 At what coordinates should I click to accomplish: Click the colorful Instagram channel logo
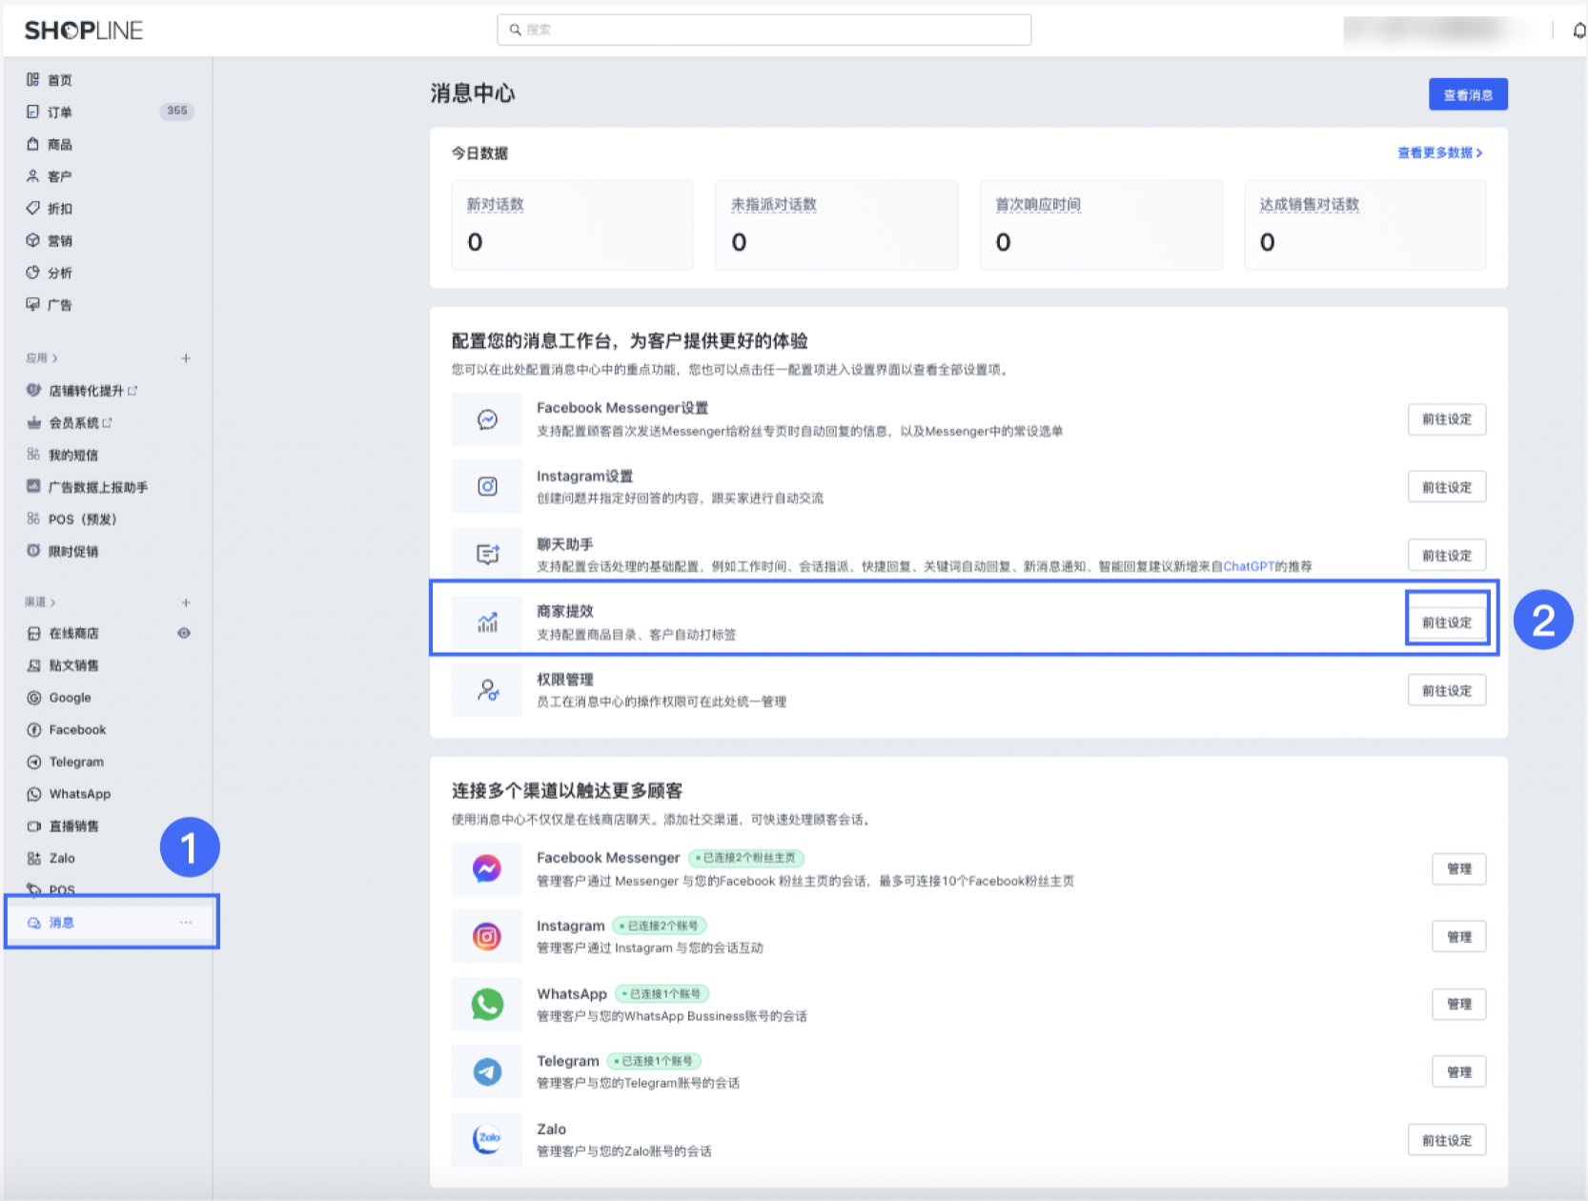487,936
